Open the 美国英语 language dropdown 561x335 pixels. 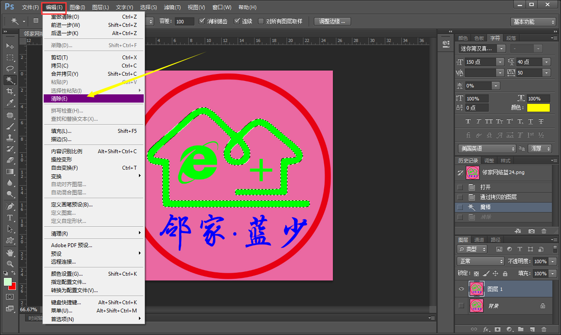(487, 148)
